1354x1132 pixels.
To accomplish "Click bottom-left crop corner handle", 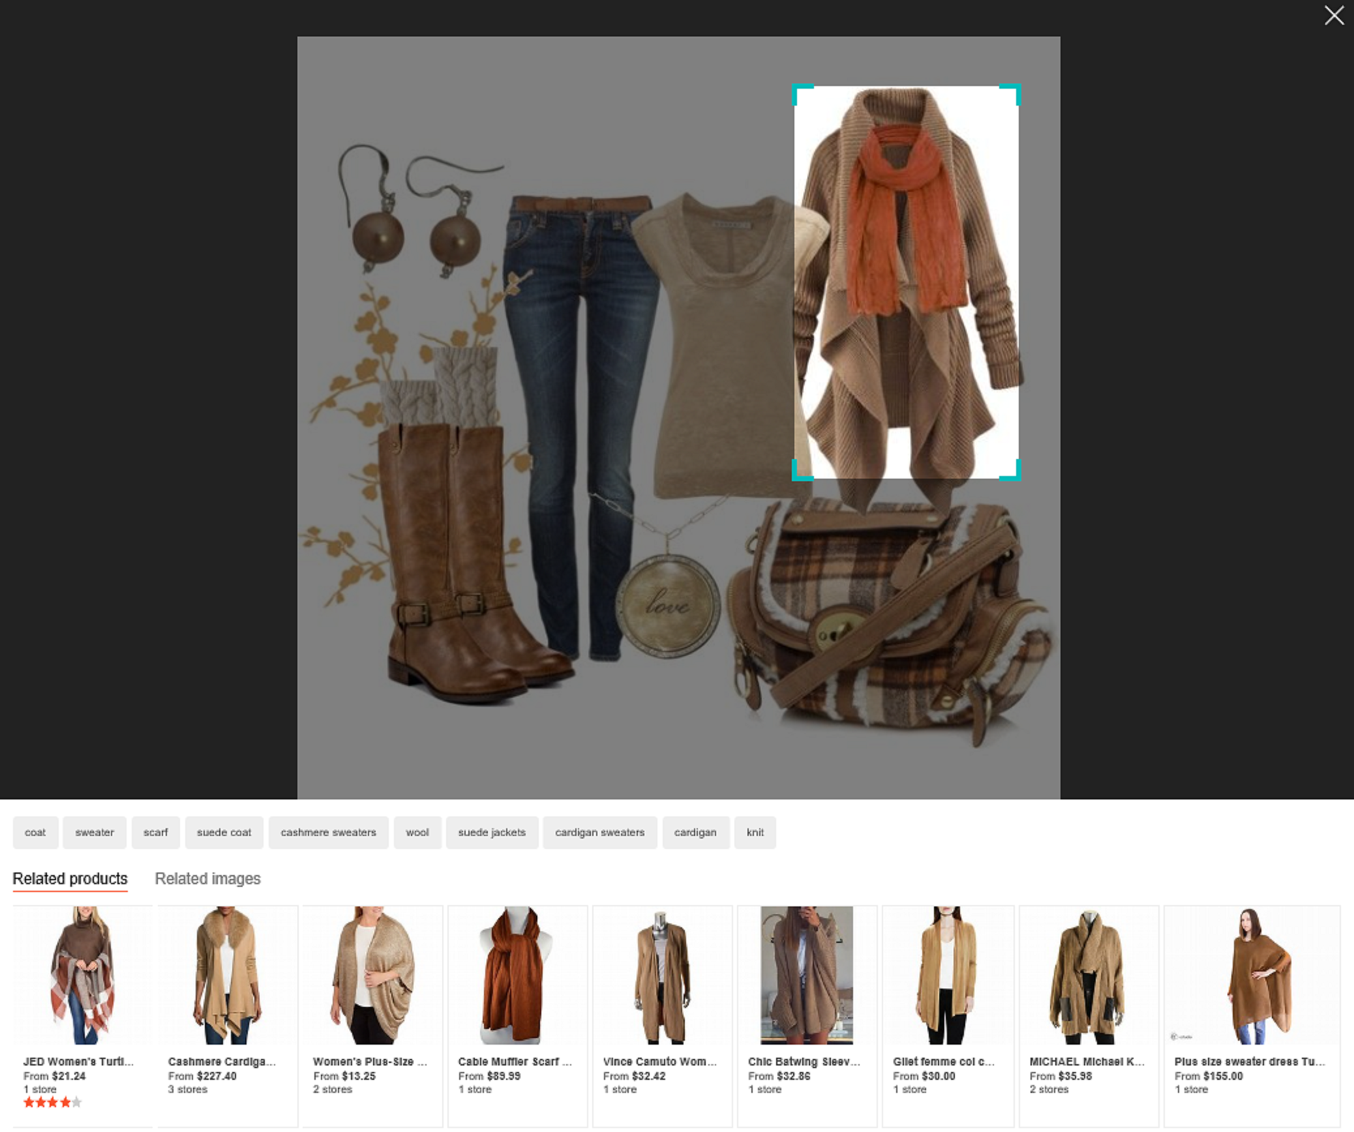I will pos(796,476).
